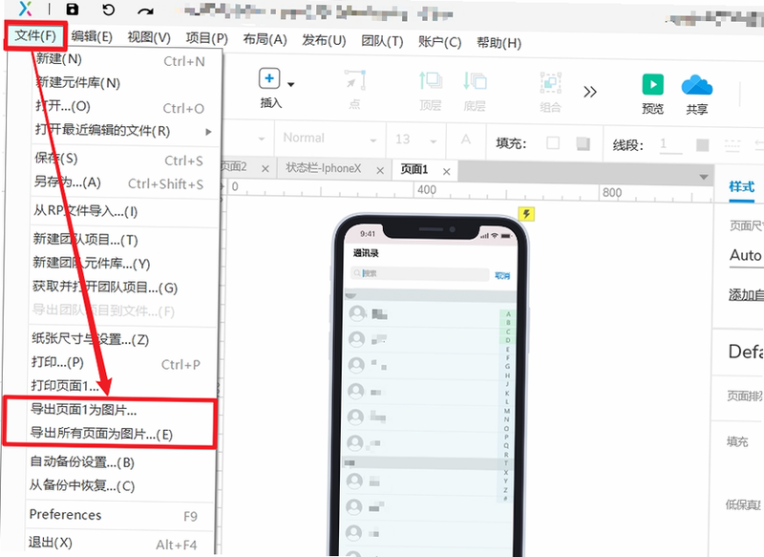Open the 视图(V) menu
This screenshot has width=764, height=557.
point(149,37)
